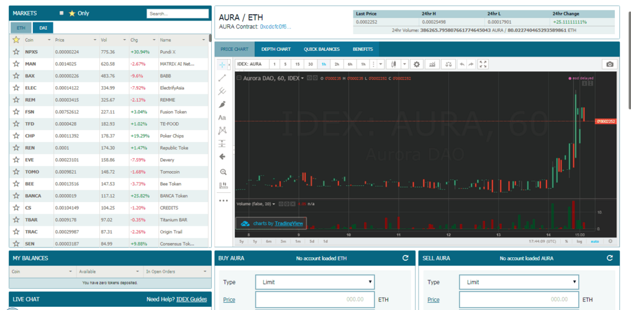The width and height of the screenshot is (631, 310).
Task: Toggle percent scale on chart
Action: click(x=566, y=241)
